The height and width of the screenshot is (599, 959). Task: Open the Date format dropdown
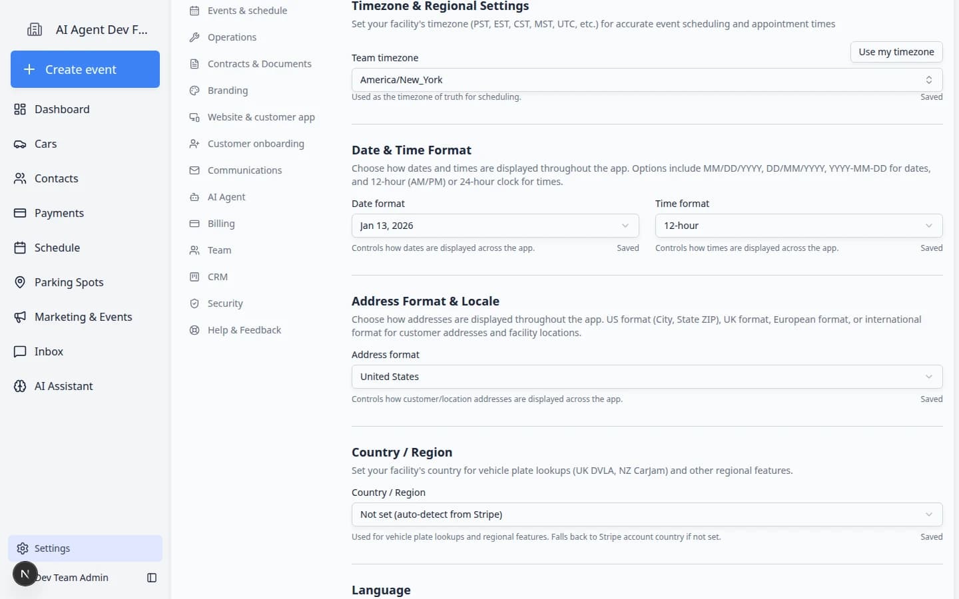point(495,226)
